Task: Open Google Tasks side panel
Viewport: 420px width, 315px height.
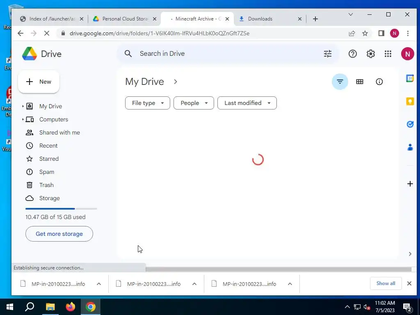Action: (x=410, y=124)
